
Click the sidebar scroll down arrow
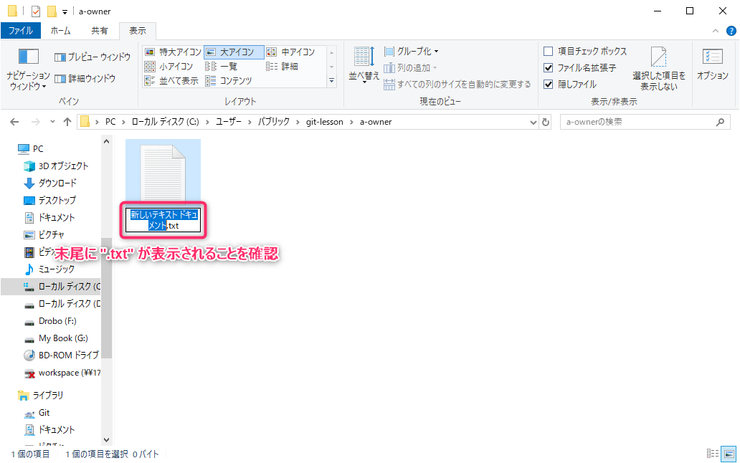(107, 440)
